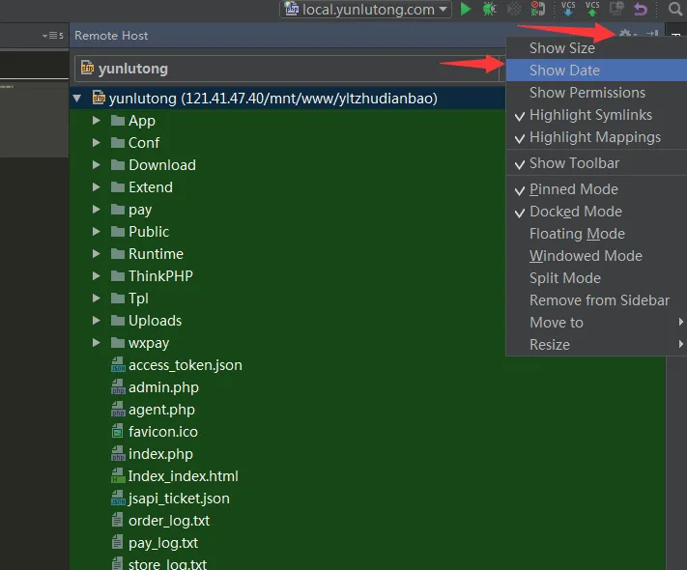Open Search Everywhere via the magnifier icon
Image resolution: width=687 pixels, height=570 pixels.
[675, 9]
